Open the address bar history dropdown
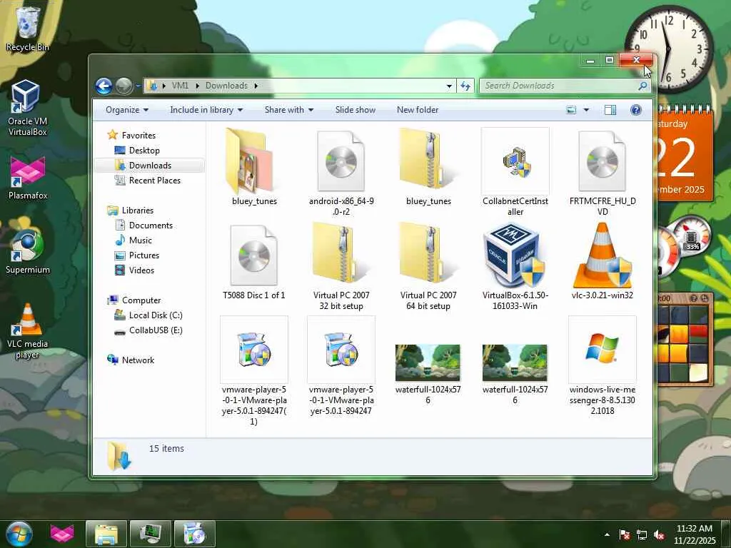Viewport: 731px width, 548px height. (x=449, y=86)
